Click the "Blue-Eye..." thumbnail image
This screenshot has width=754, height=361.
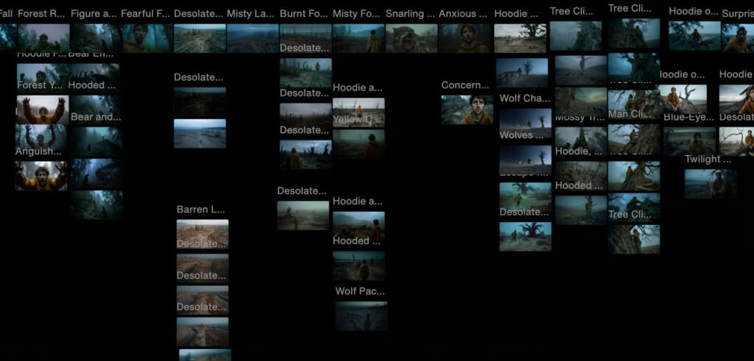pos(689,141)
